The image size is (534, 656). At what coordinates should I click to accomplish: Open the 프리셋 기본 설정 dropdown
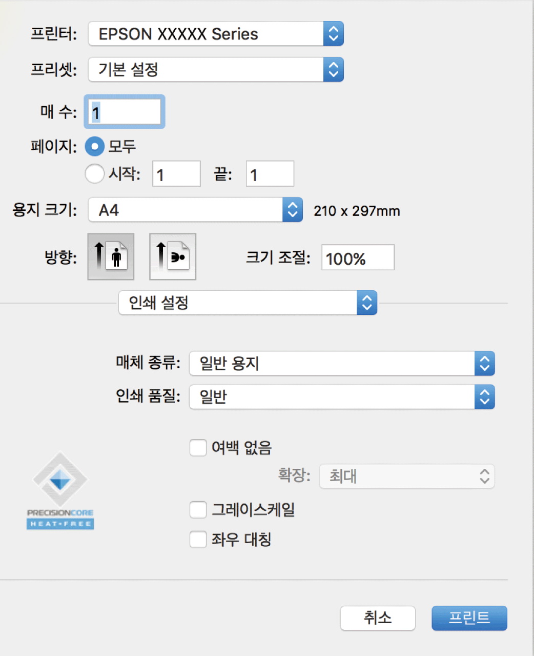tap(216, 70)
